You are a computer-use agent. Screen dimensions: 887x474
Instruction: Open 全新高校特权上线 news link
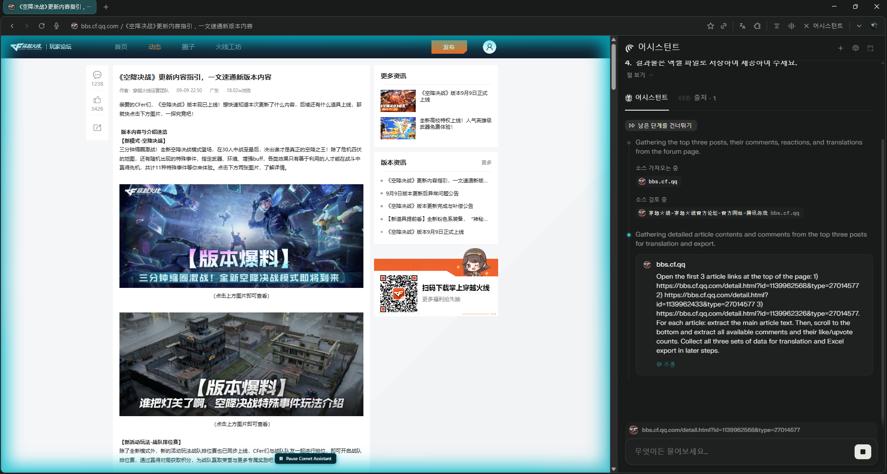(x=456, y=123)
